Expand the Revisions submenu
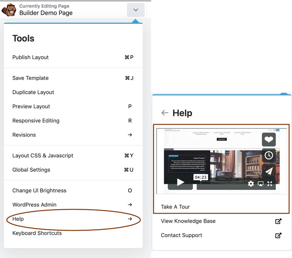The width and height of the screenshot is (292, 258). click(x=130, y=135)
